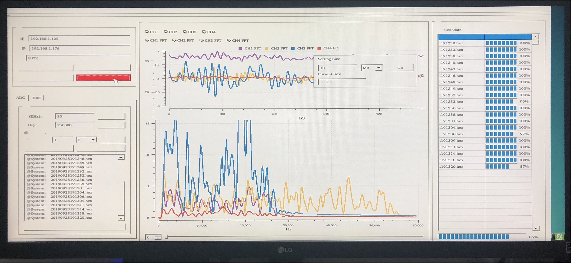The height and width of the screenshot is (263, 571).
Task: Select file .191246.hex in the /usr/data list
Action: (x=485, y=75)
